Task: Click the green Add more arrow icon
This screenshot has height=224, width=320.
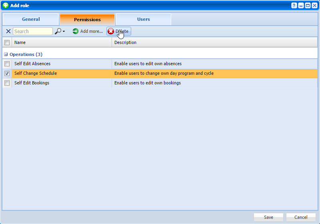Action: [x=76, y=31]
